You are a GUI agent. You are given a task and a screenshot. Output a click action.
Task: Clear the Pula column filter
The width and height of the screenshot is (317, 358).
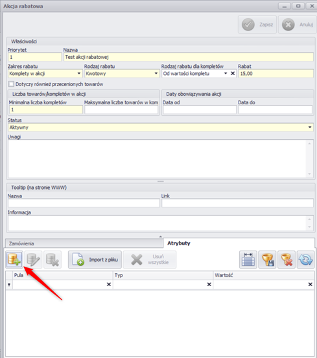[109, 284]
